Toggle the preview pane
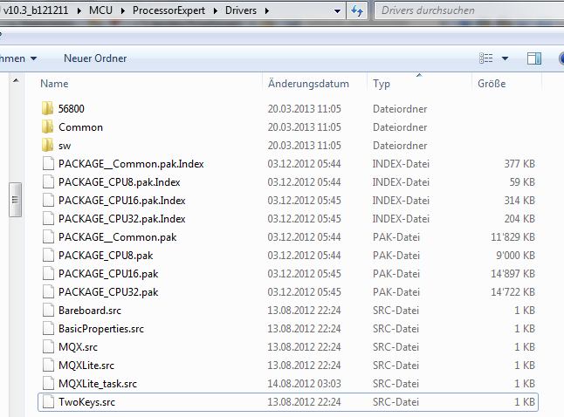This screenshot has height=417, width=564. (534, 58)
